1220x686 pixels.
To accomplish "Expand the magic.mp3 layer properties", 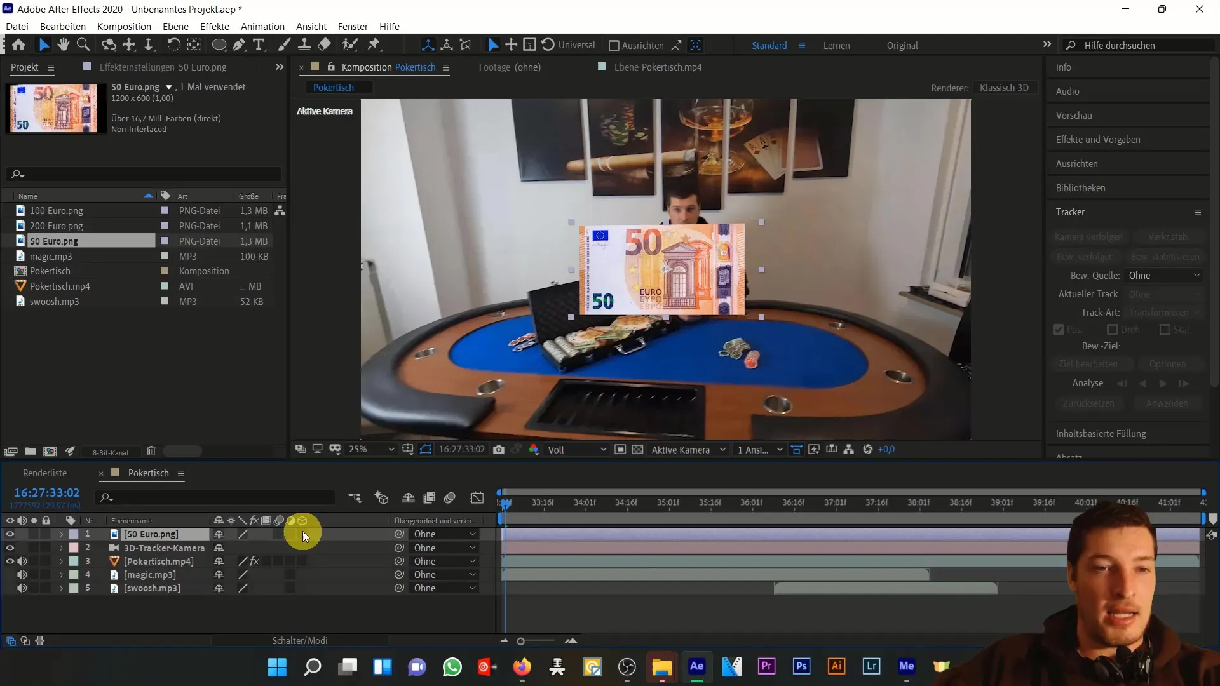I will pos(62,575).
